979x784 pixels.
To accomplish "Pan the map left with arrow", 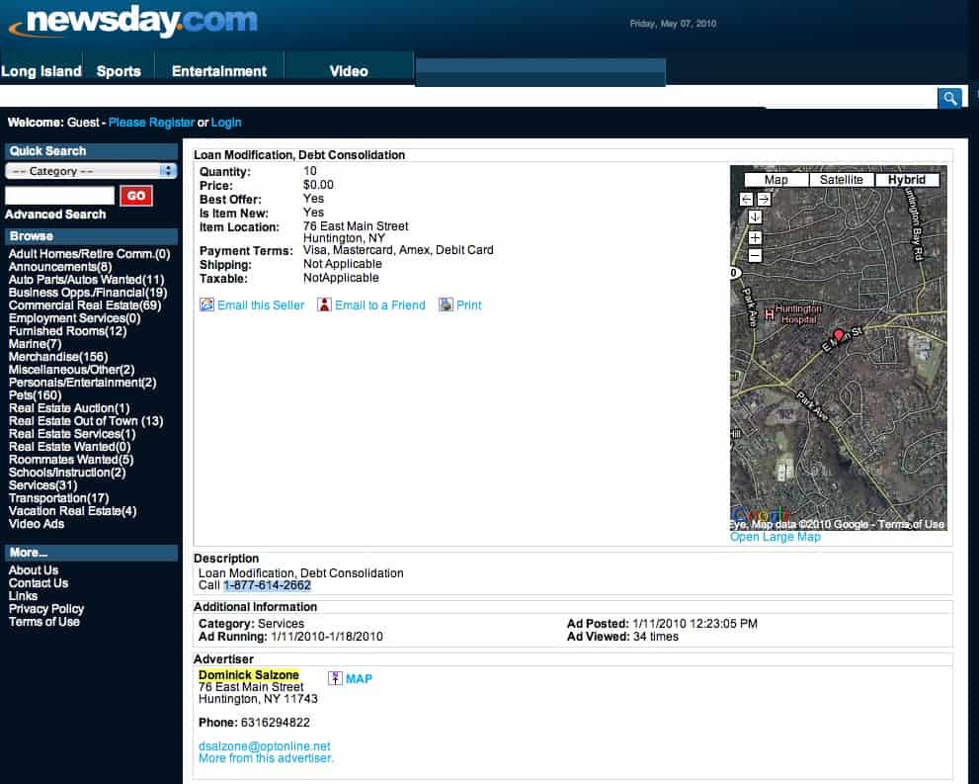I will point(747,199).
